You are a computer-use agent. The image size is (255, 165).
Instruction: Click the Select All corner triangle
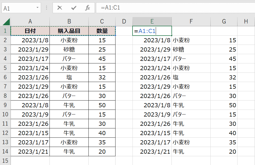click(x=6, y=22)
